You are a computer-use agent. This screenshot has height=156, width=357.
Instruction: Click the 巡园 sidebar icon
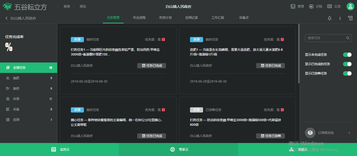8,120
